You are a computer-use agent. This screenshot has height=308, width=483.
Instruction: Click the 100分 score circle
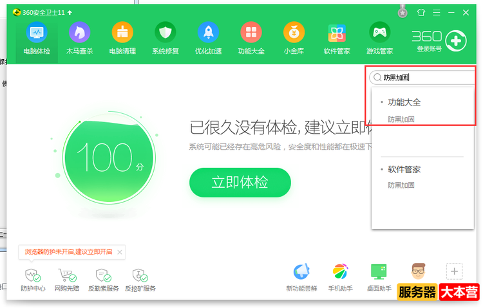pos(109,158)
